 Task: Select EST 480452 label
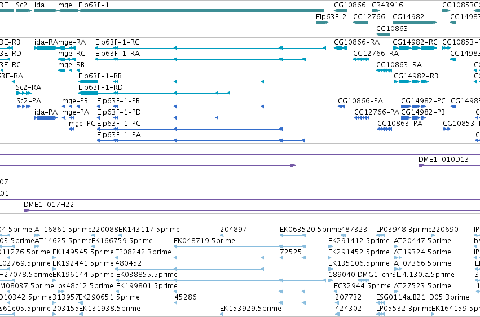pyautogui.click(x=128, y=263)
